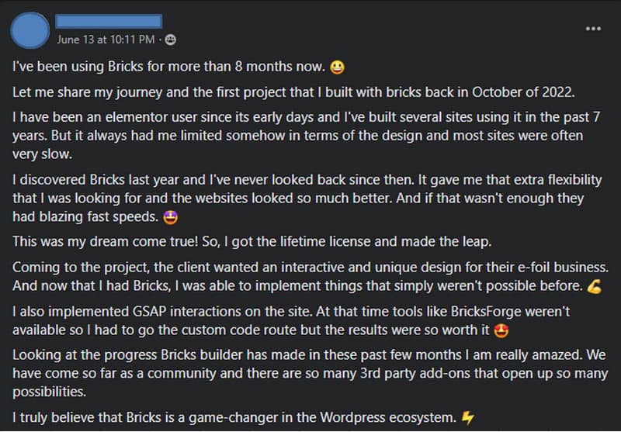Viewport: 621px width, 432px height.
Task: Open the author's redacted name link
Action: click(x=109, y=21)
